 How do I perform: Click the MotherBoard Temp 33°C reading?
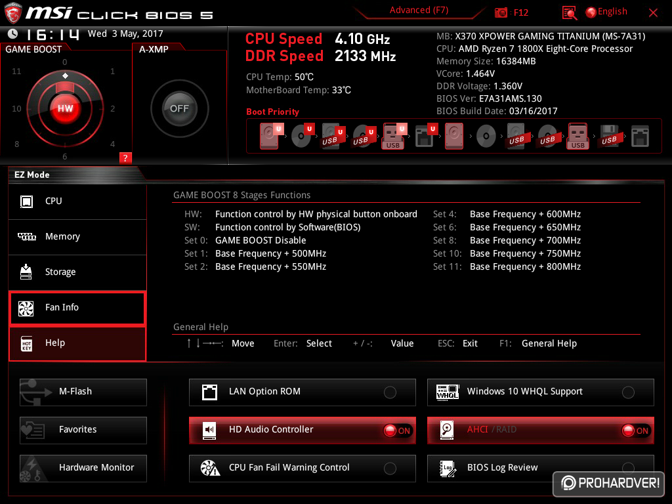click(x=299, y=90)
